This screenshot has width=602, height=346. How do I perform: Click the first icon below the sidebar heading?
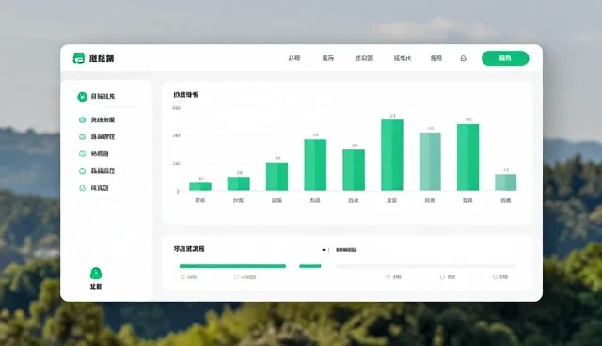pos(82,120)
